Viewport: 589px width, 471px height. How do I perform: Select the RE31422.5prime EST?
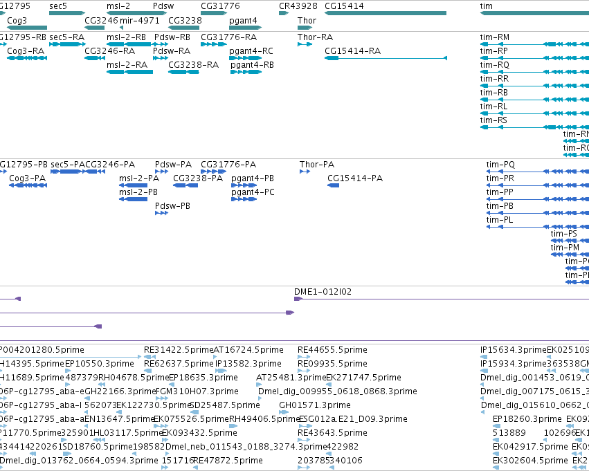point(150,357)
